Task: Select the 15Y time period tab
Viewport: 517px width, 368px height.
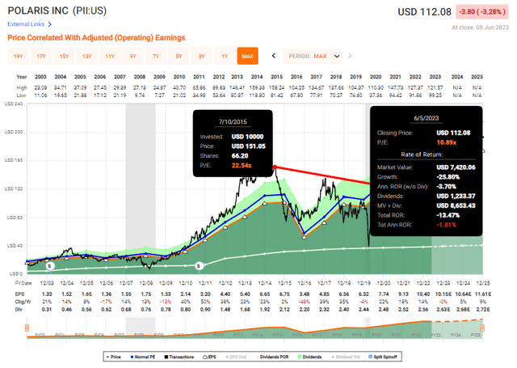Action: 65,56
